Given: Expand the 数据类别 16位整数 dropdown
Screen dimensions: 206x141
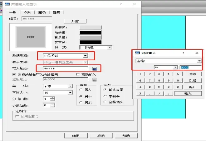Looking at the screenshot, I should pos(85,56).
